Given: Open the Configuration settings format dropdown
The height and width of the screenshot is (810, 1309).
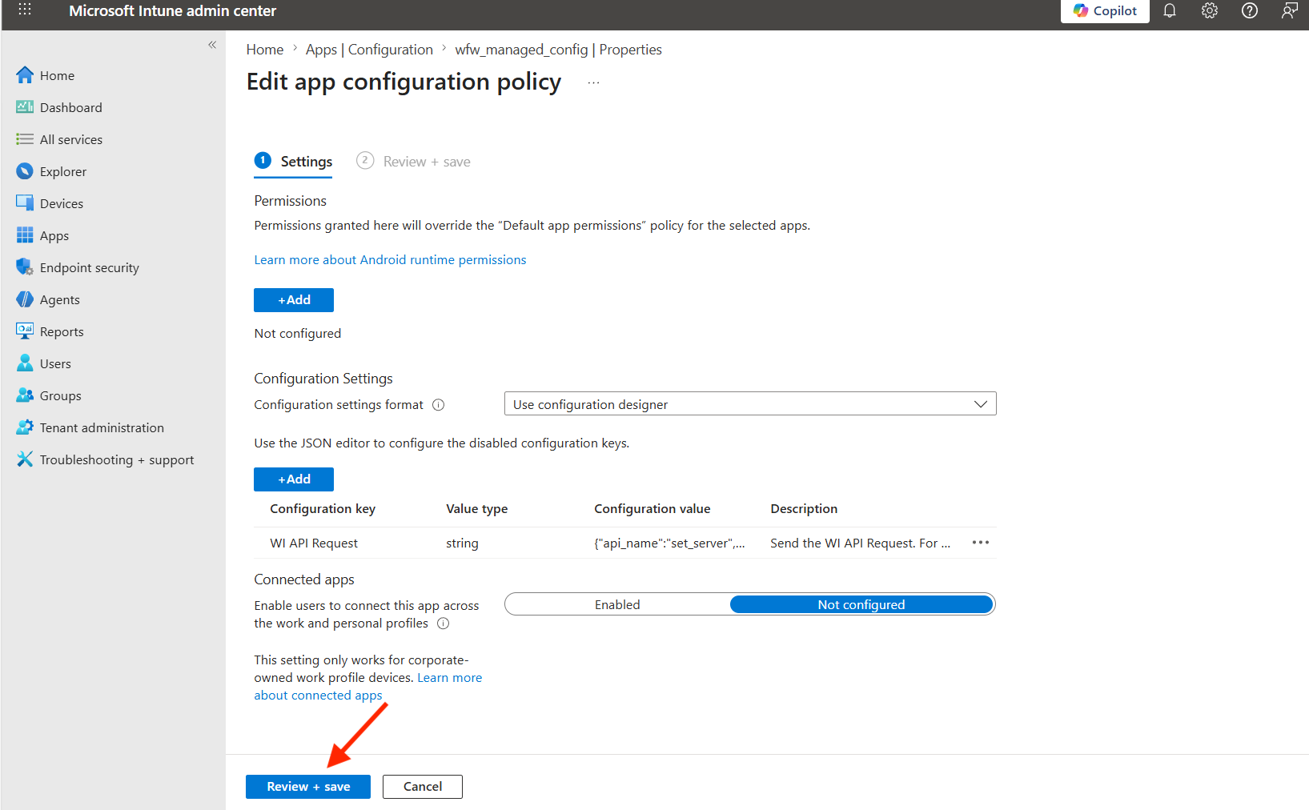Looking at the screenshot, I should tap(750, 404).
